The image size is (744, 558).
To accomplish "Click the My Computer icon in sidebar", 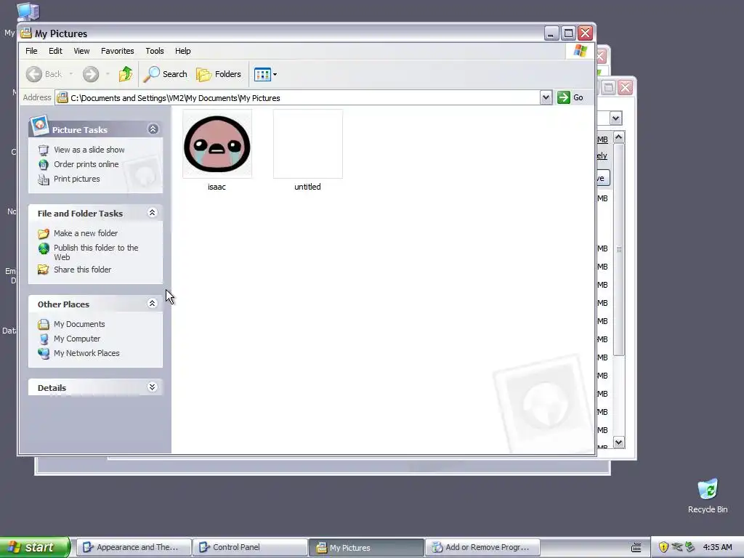I will tap(44, 339).
